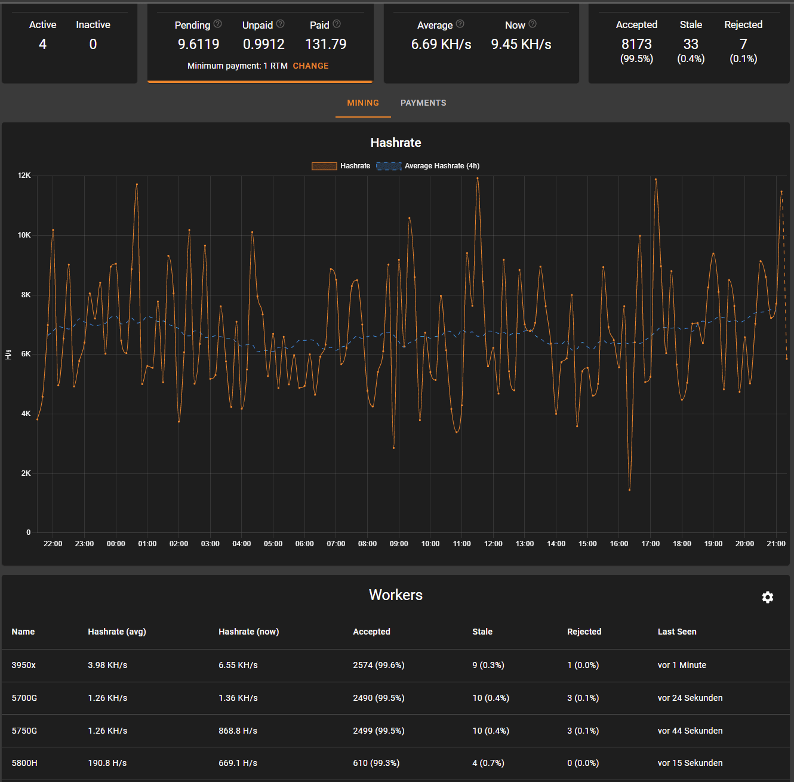
Task: Click the Unpaid help question-mark icon
Action: tap(281, 24)
